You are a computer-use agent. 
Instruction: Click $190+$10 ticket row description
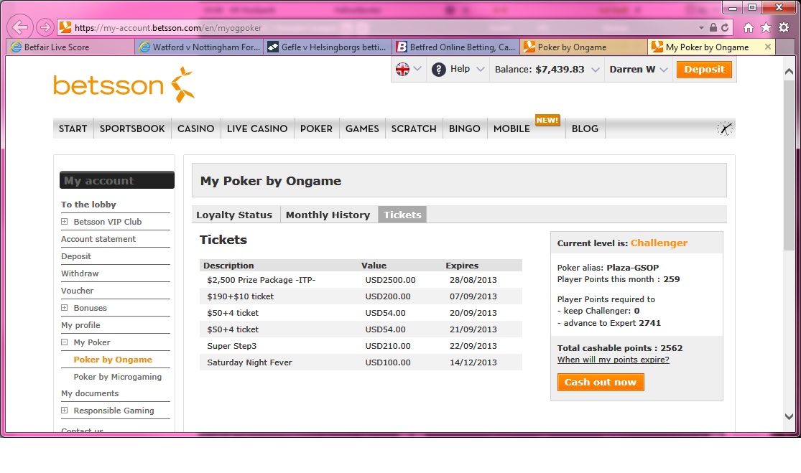(x=240, y=296)
